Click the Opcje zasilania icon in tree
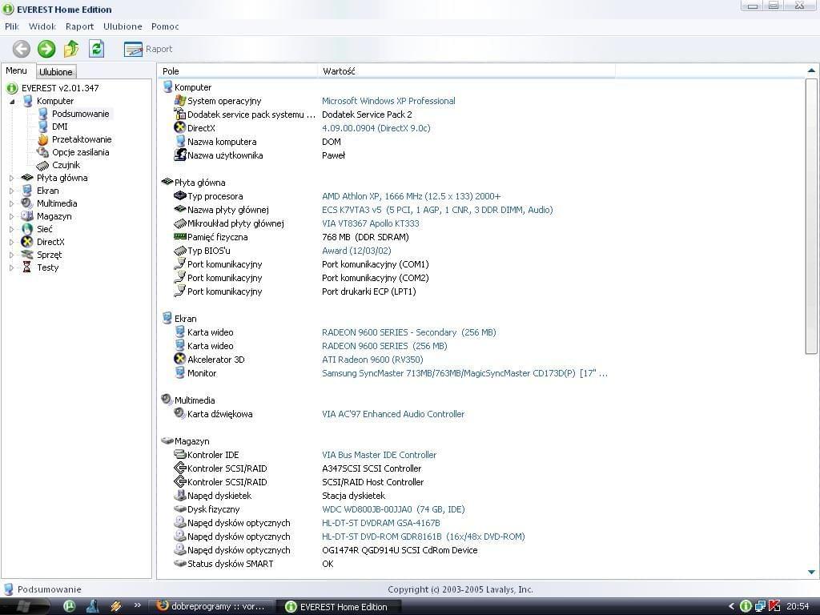 [43, 152]
